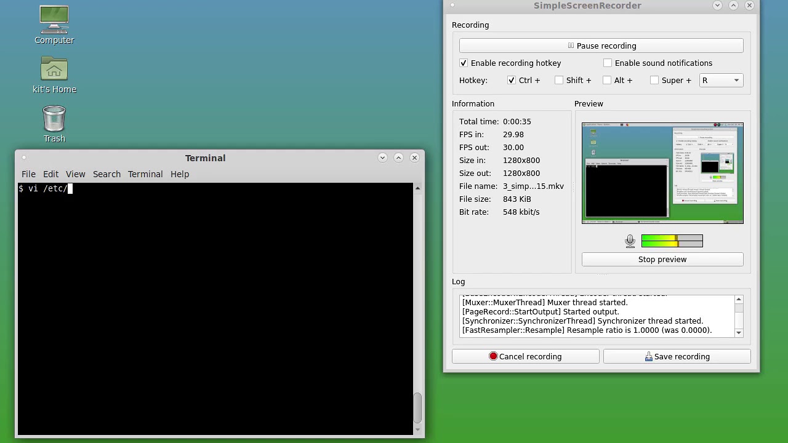Viewport: 788px width, 443px height.
Task: Minimize the SimpleScreenRecorder window
Action: [x=717, y=5]
